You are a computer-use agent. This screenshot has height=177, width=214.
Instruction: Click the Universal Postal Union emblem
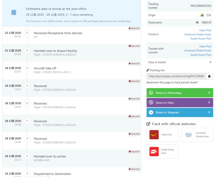pos(188,135)
